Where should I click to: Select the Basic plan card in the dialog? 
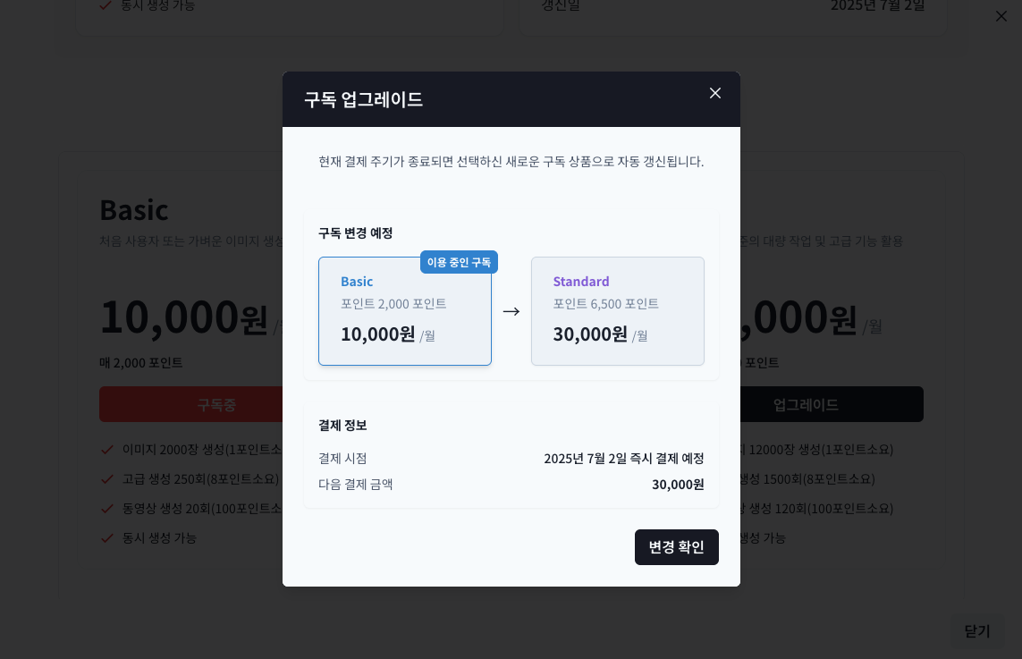(x=405, y=311)
